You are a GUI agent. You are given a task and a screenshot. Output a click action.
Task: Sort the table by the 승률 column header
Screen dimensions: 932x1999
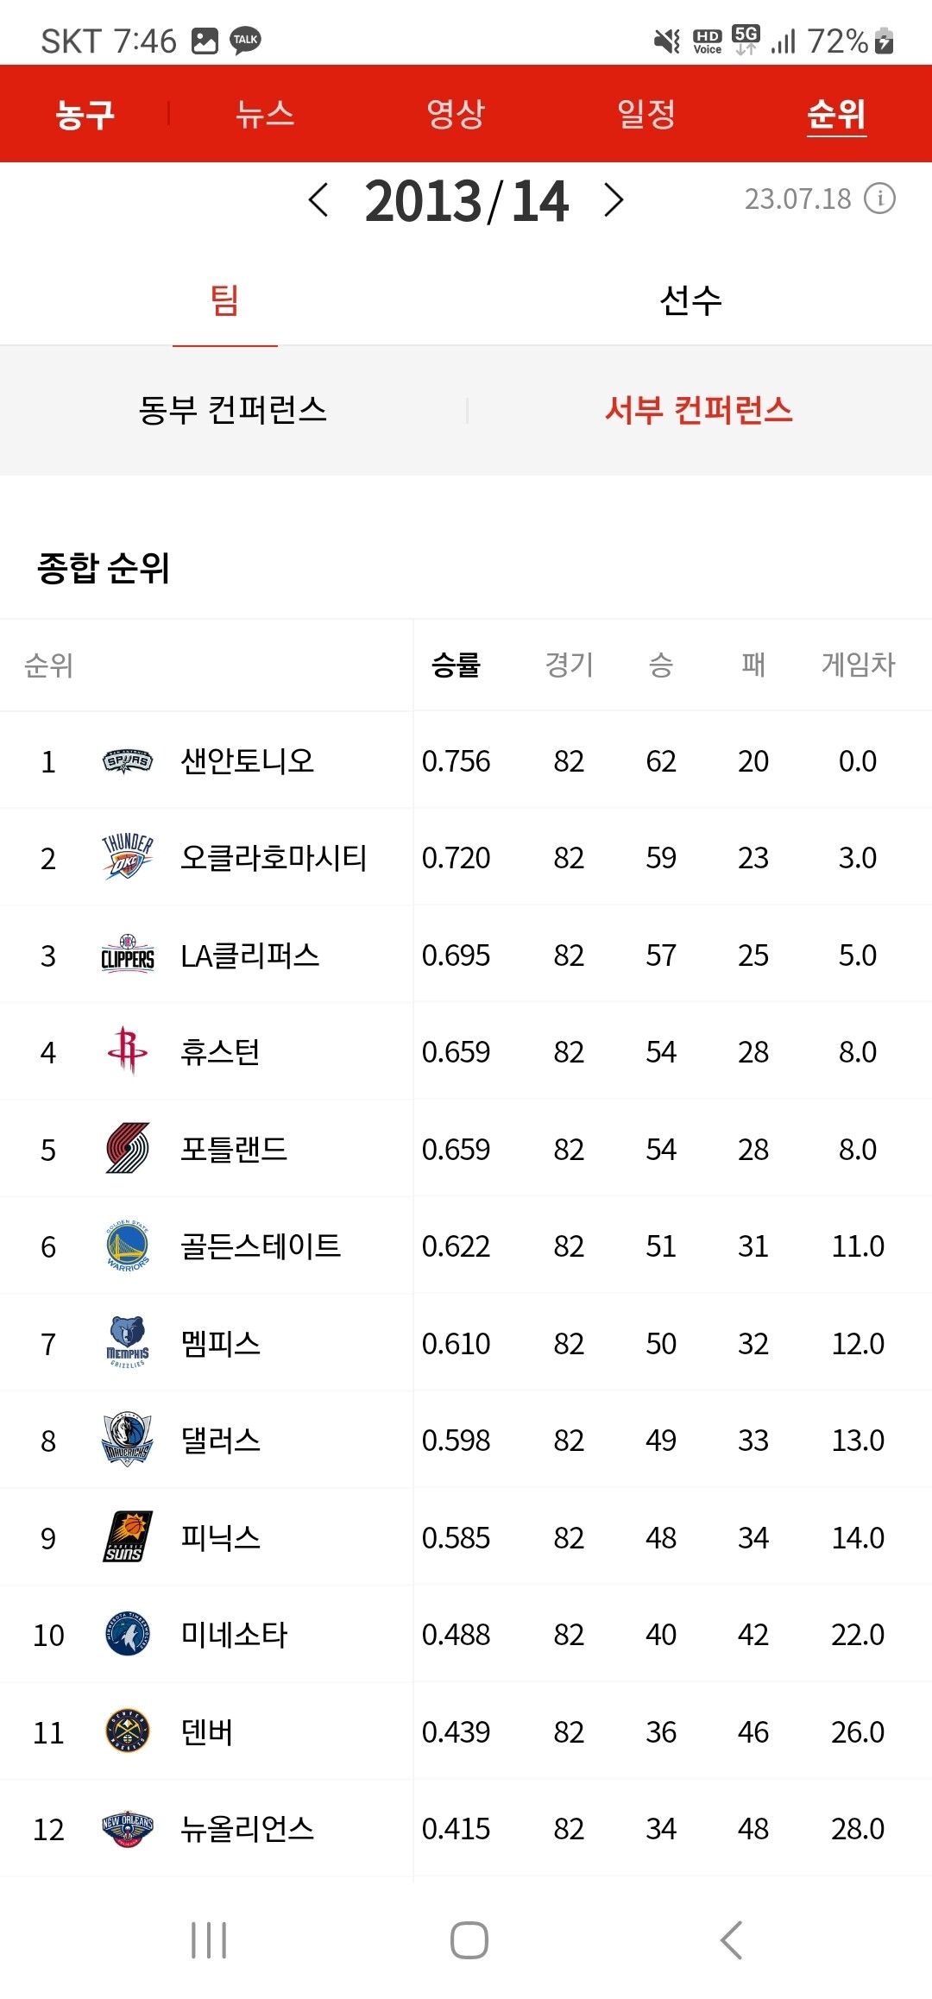coord(456,665)
